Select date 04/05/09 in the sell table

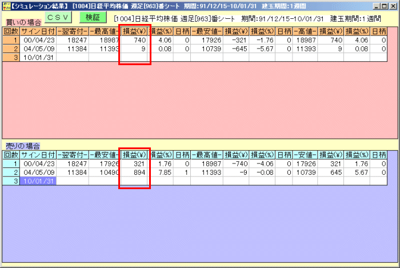(x=38, y=173)
